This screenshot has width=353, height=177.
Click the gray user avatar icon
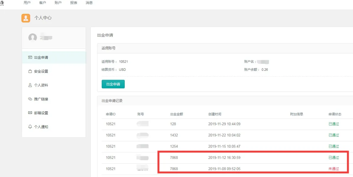(x=33, y=37)
